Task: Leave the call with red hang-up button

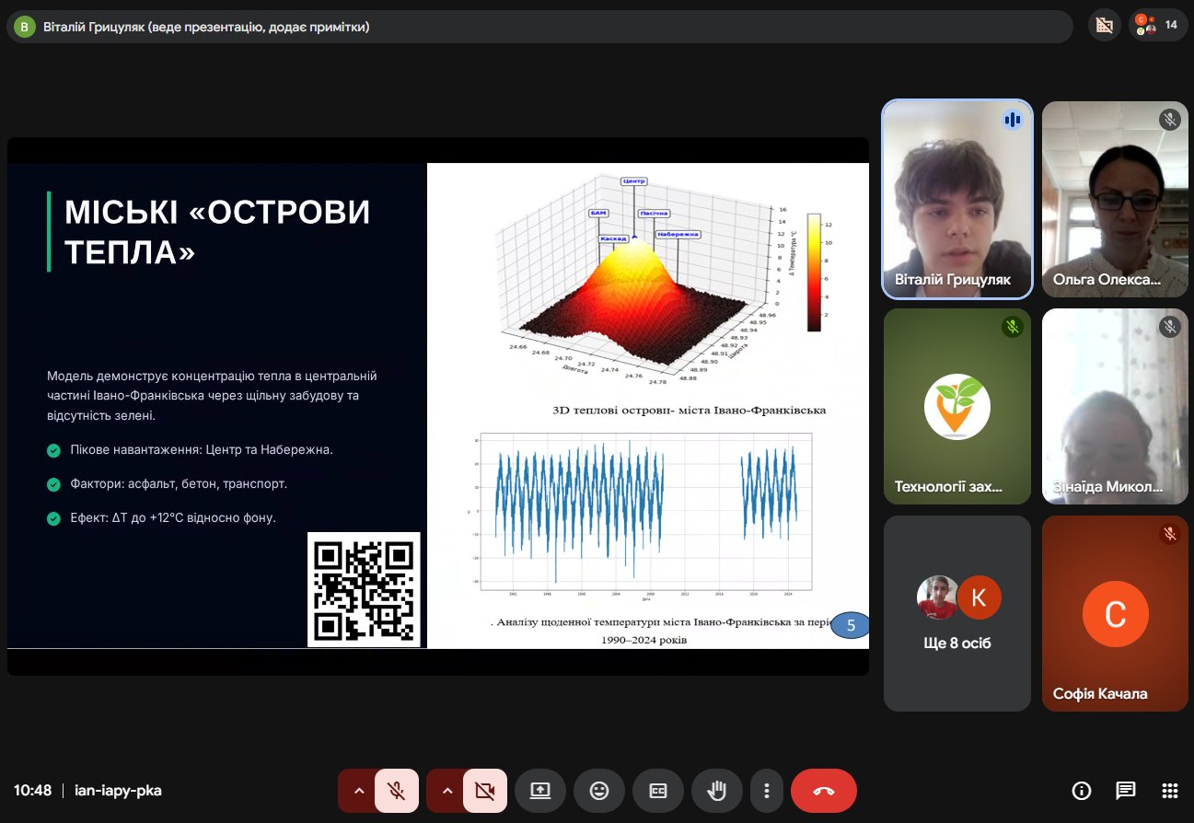Action: [x=824, y=791]
